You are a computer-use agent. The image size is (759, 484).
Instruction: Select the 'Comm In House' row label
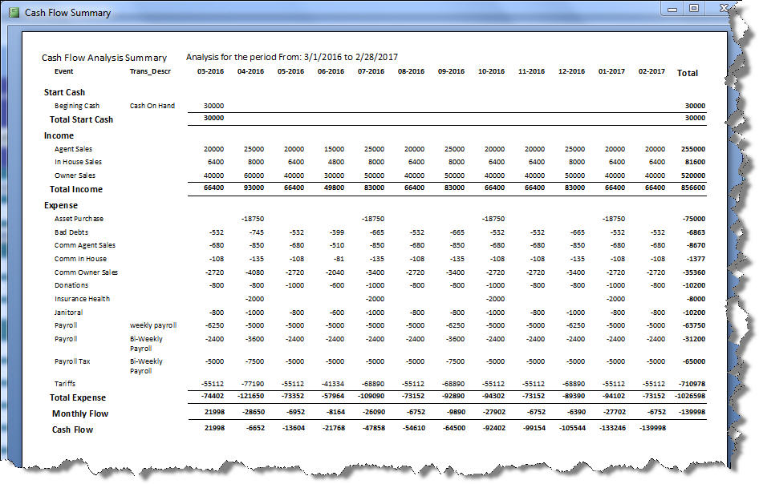[x=80, y=259]
